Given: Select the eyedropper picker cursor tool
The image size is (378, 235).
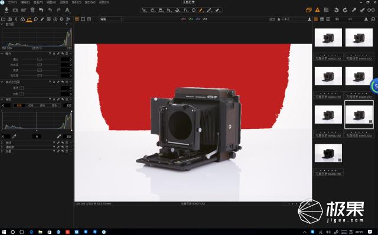Looking at the screenshot, I should click(209, 11).
